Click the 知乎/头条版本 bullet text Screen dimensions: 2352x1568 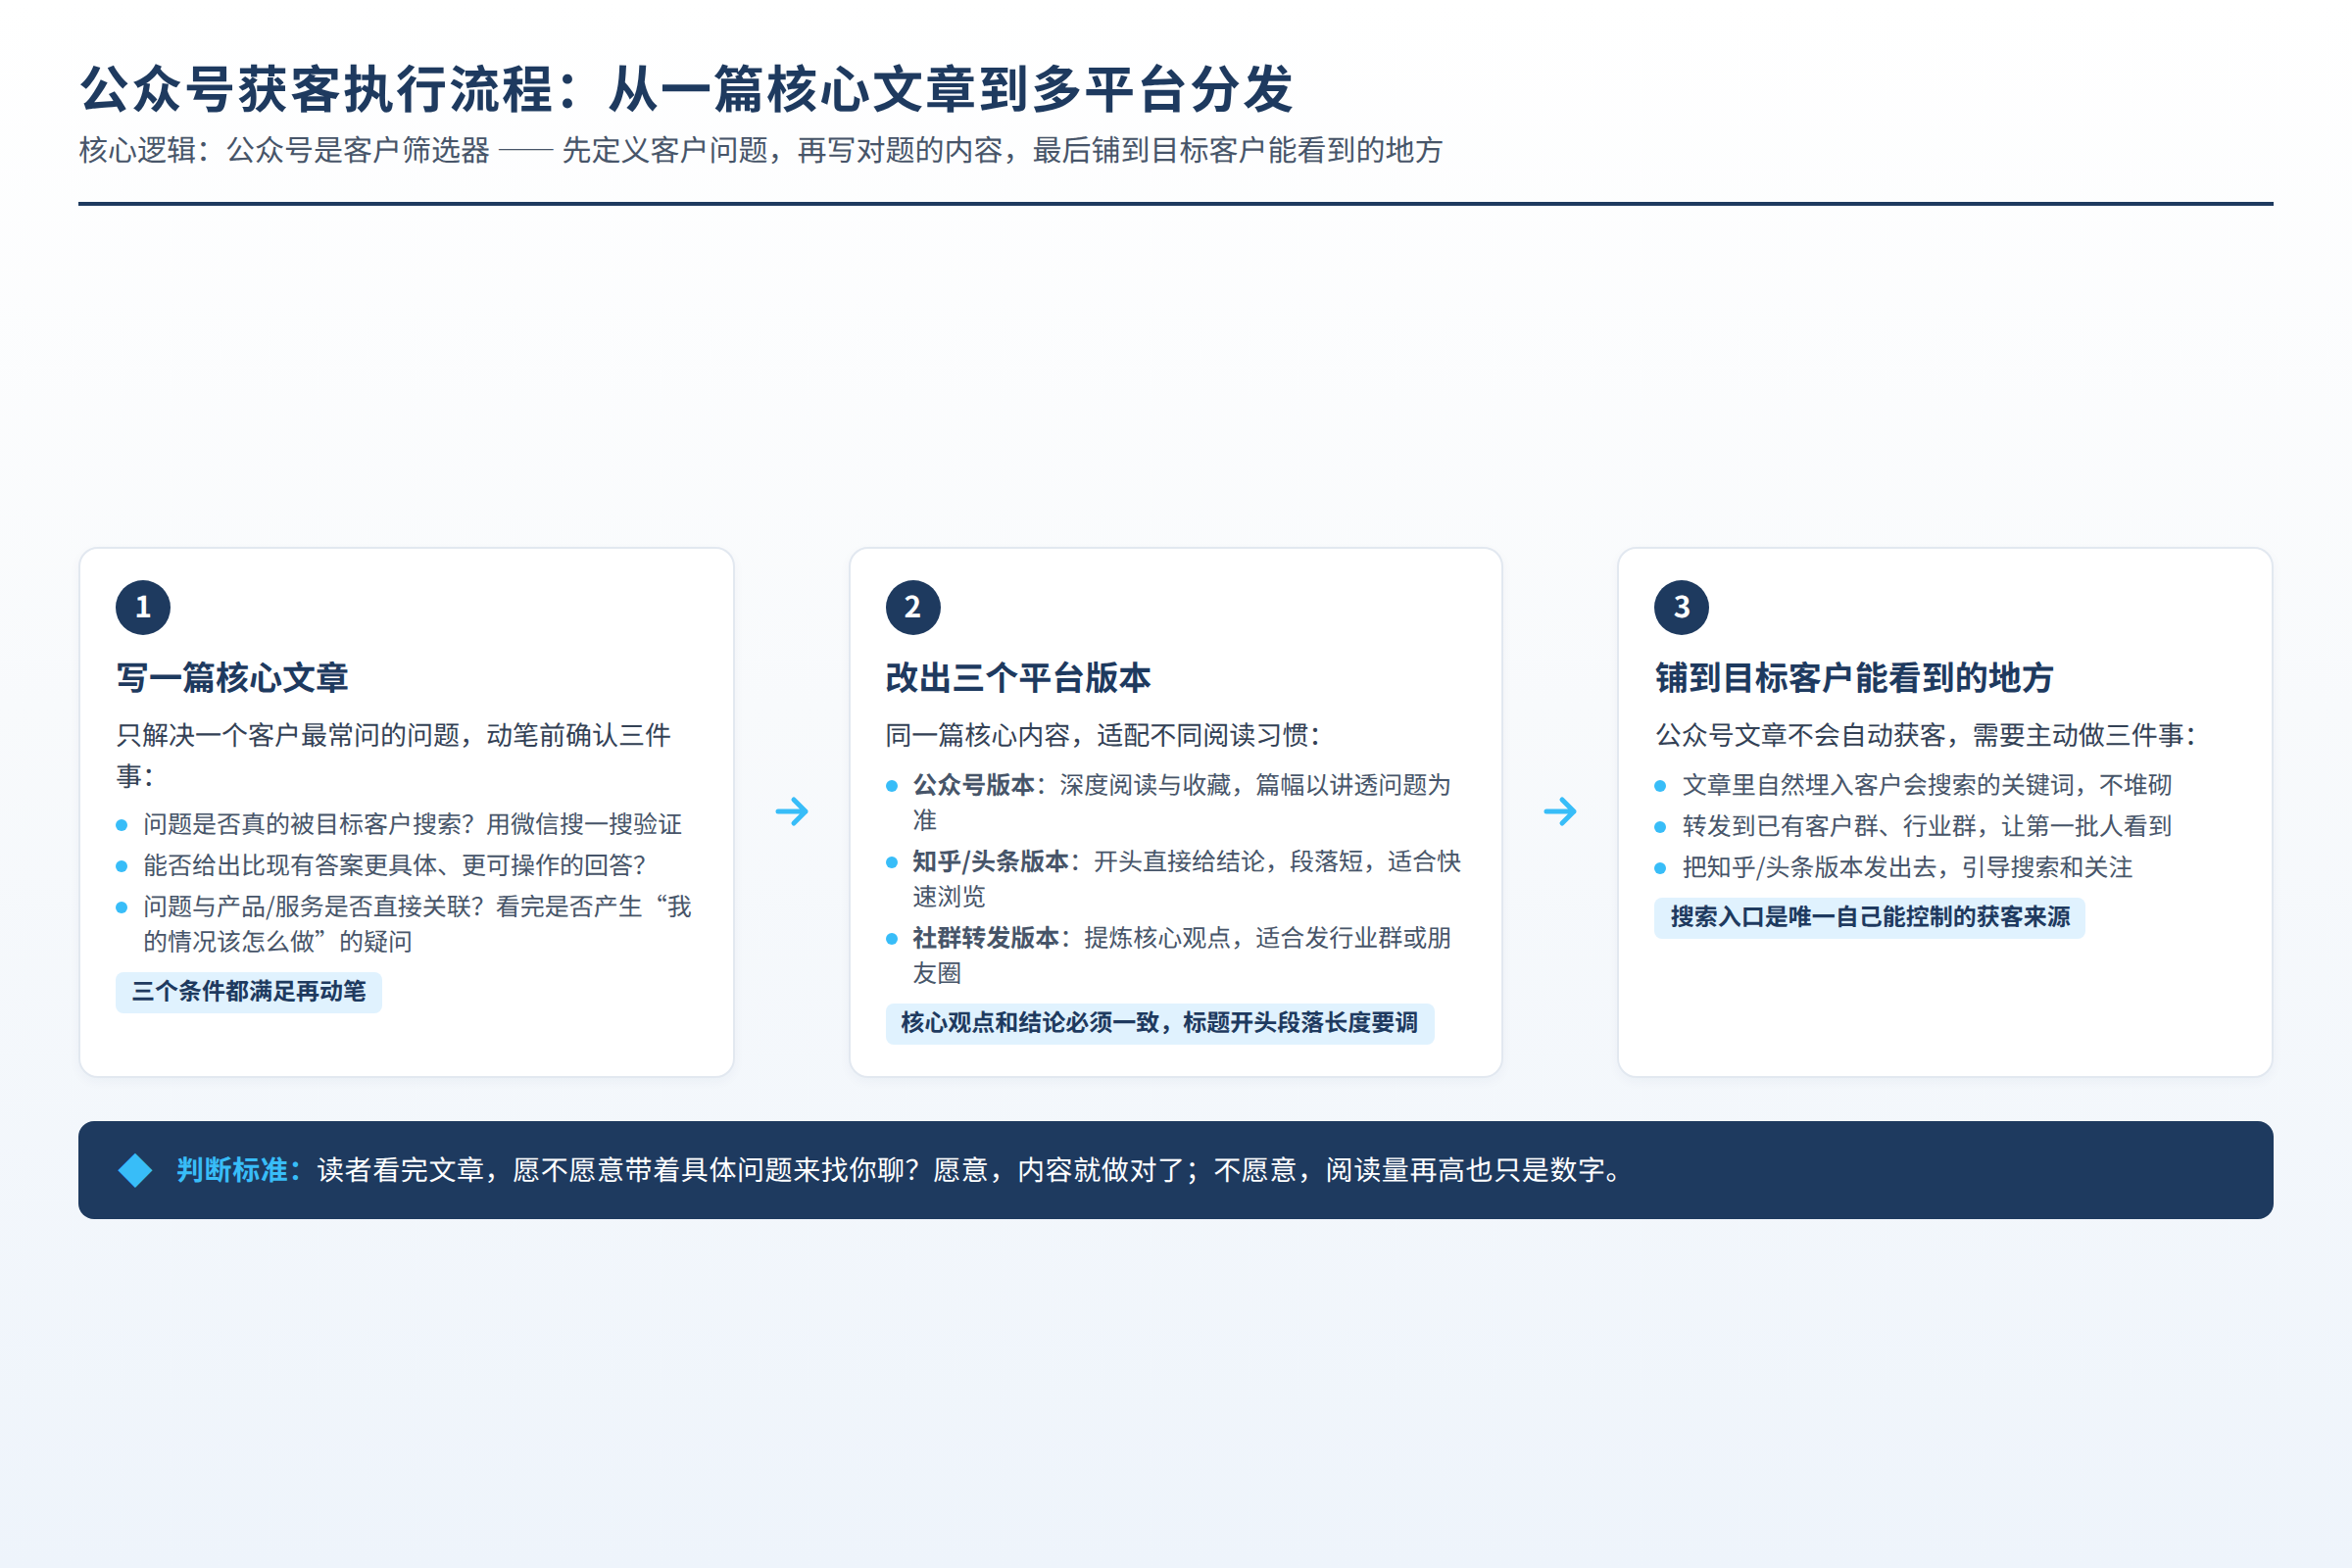[1186, 879]
